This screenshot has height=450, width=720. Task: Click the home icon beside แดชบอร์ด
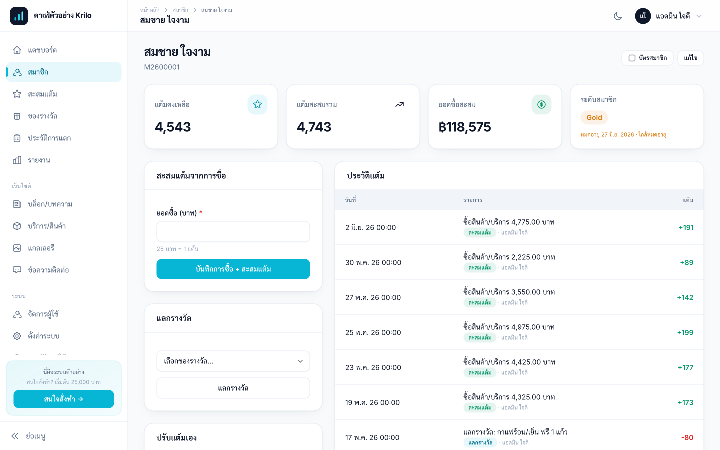[17, 50]
